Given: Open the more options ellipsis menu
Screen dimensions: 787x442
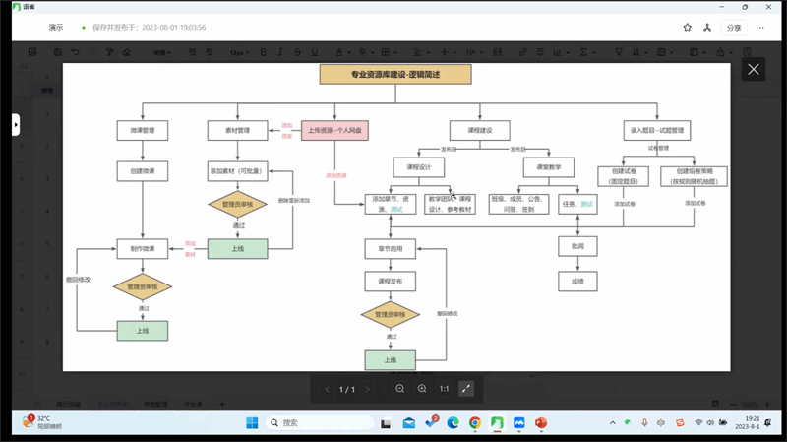Looking at the screenshot, I should click(x=760, y=28).
